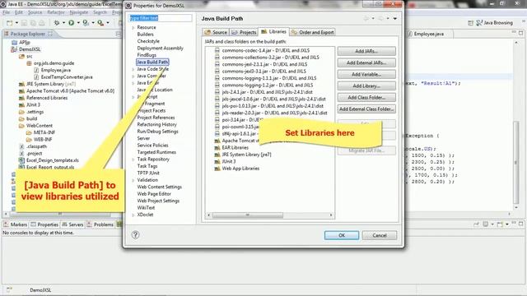Viewport: 527px width, 296px height.
Task: Open the Properties tab in bottom panel
Action: point(44,224)
